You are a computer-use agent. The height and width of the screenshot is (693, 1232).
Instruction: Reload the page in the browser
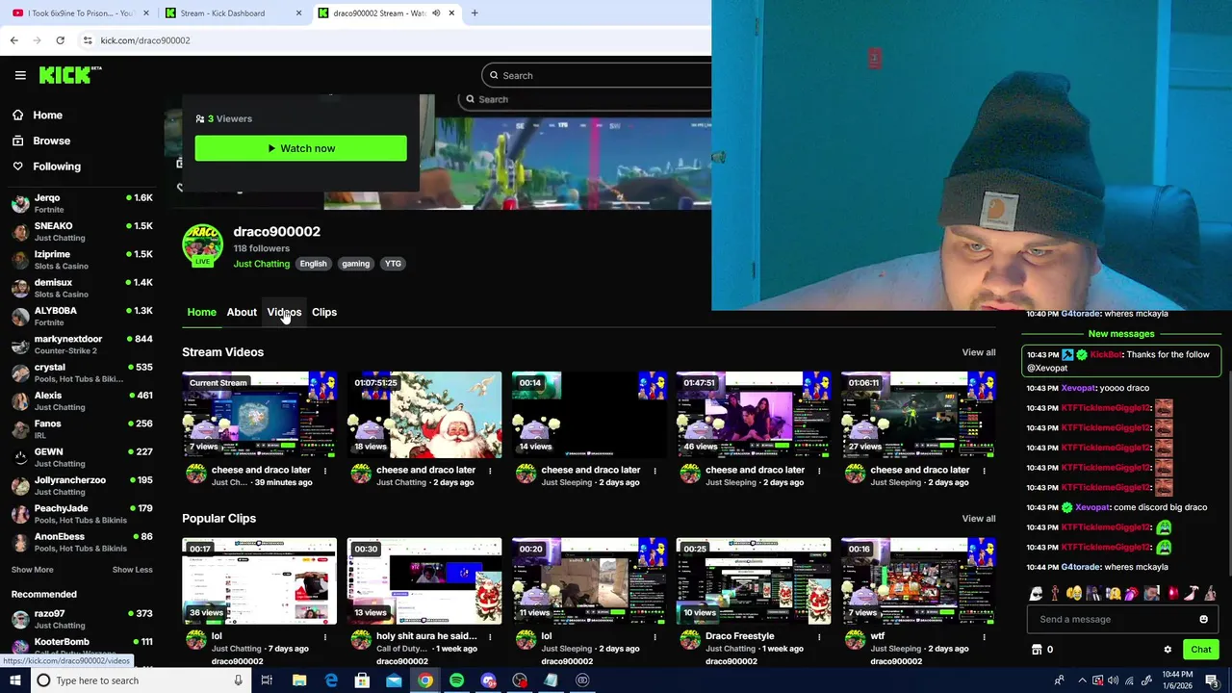point(60,40)
